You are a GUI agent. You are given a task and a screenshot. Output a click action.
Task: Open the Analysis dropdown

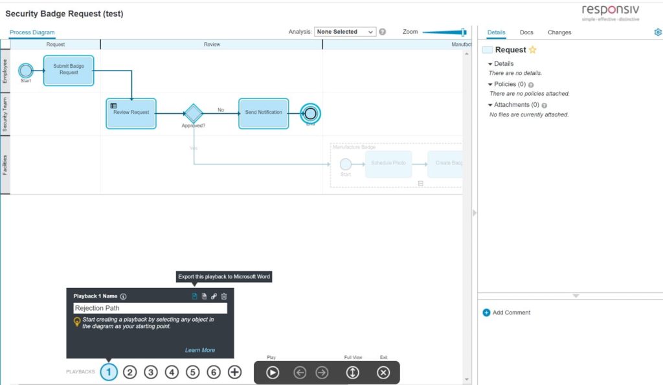coord(344,31)
